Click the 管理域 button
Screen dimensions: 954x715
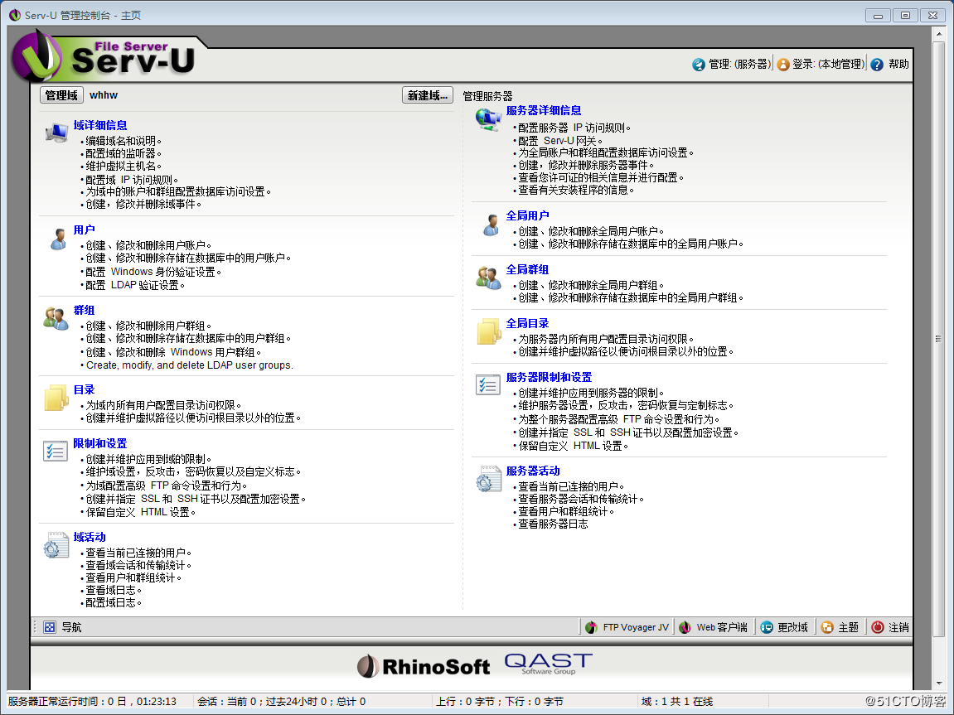(61, 94)
